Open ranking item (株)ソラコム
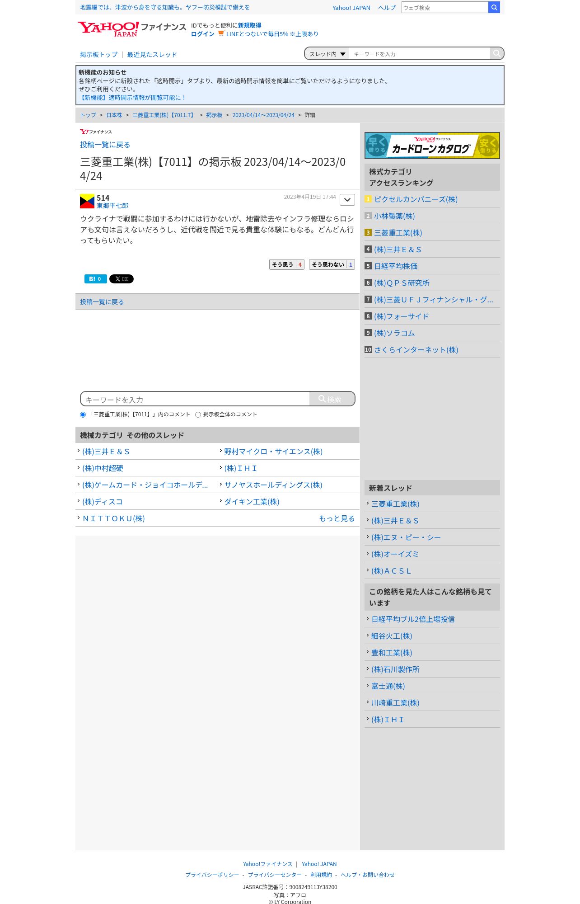The width and height of the screenshot is (580, 904). click(394, 333)
